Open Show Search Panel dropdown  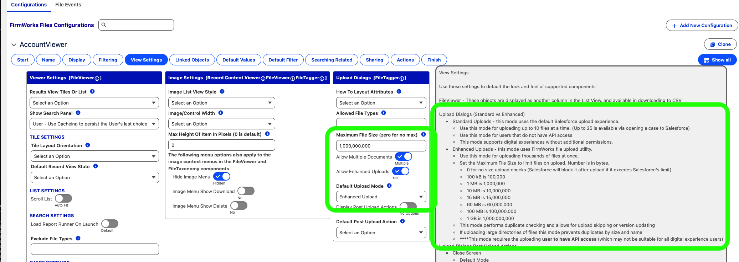pos(94,124)
